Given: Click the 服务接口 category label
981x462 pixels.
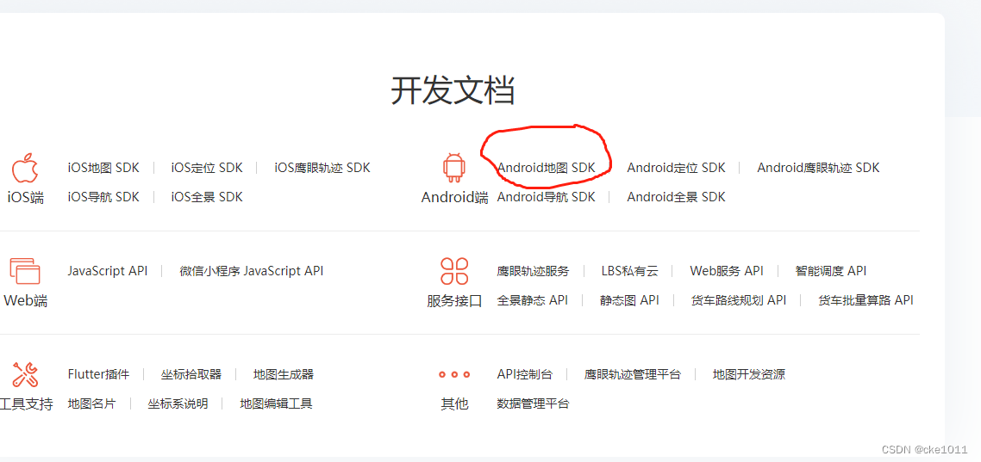Looking at the screenshot, I should pos(455,301).
